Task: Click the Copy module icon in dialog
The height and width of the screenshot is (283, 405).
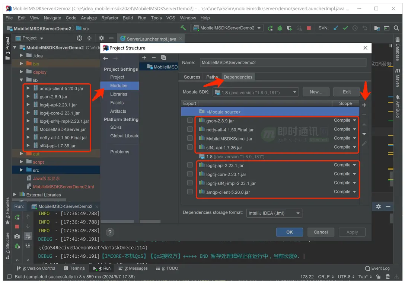Action: (x=163, y=58)
